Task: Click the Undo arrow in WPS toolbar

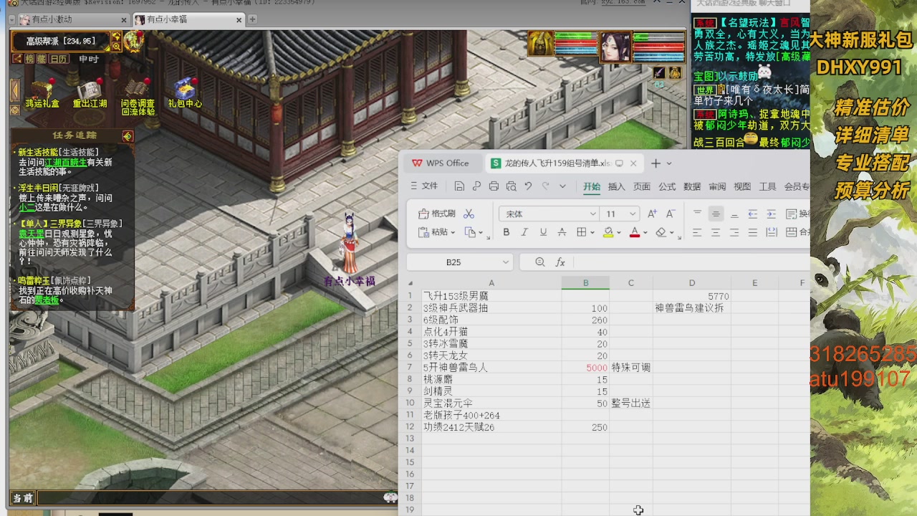Action: (528, 186)
